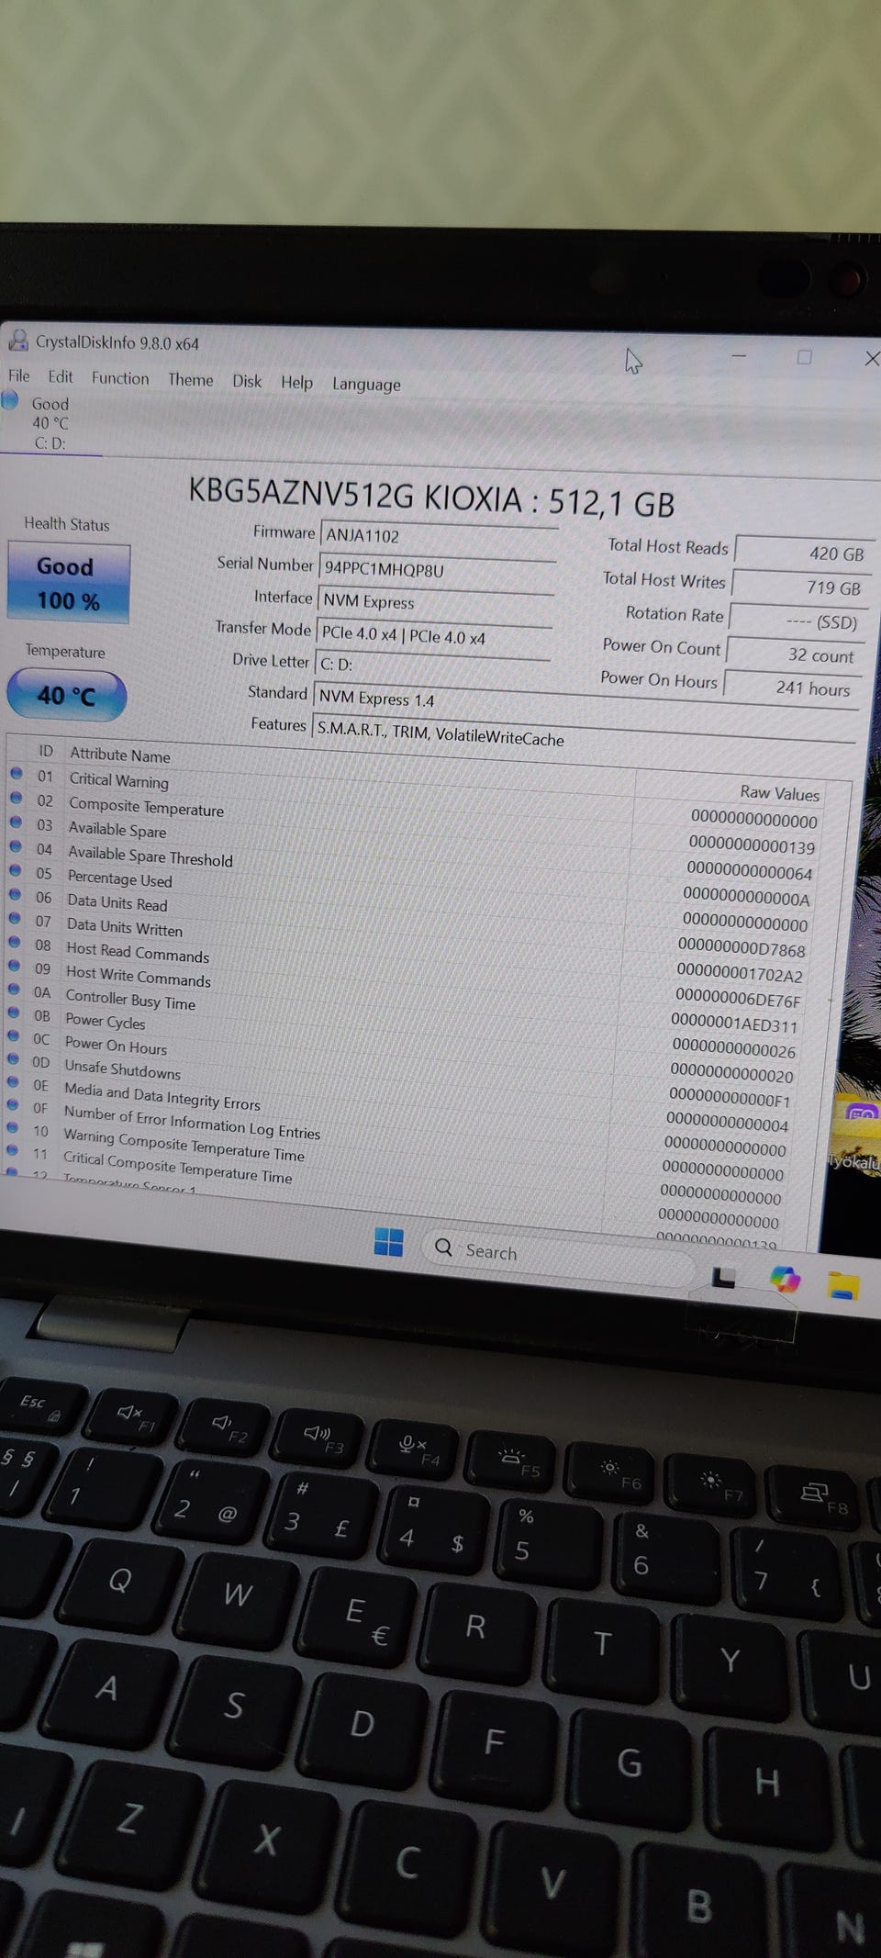
Task: Open the Function menu
Action: (120, 378)
